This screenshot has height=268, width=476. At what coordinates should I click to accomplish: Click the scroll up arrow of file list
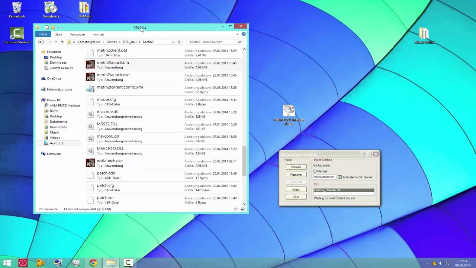[244, 49]
